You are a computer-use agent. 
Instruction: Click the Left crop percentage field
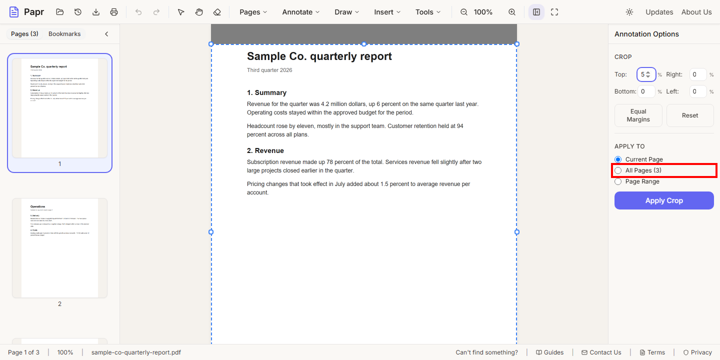(698, 91)
